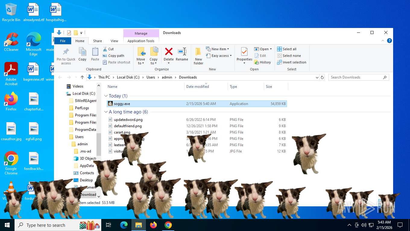Viewport: 410px width, 231px height.
Task: Click Select none
Action: [x=289, y=56]
